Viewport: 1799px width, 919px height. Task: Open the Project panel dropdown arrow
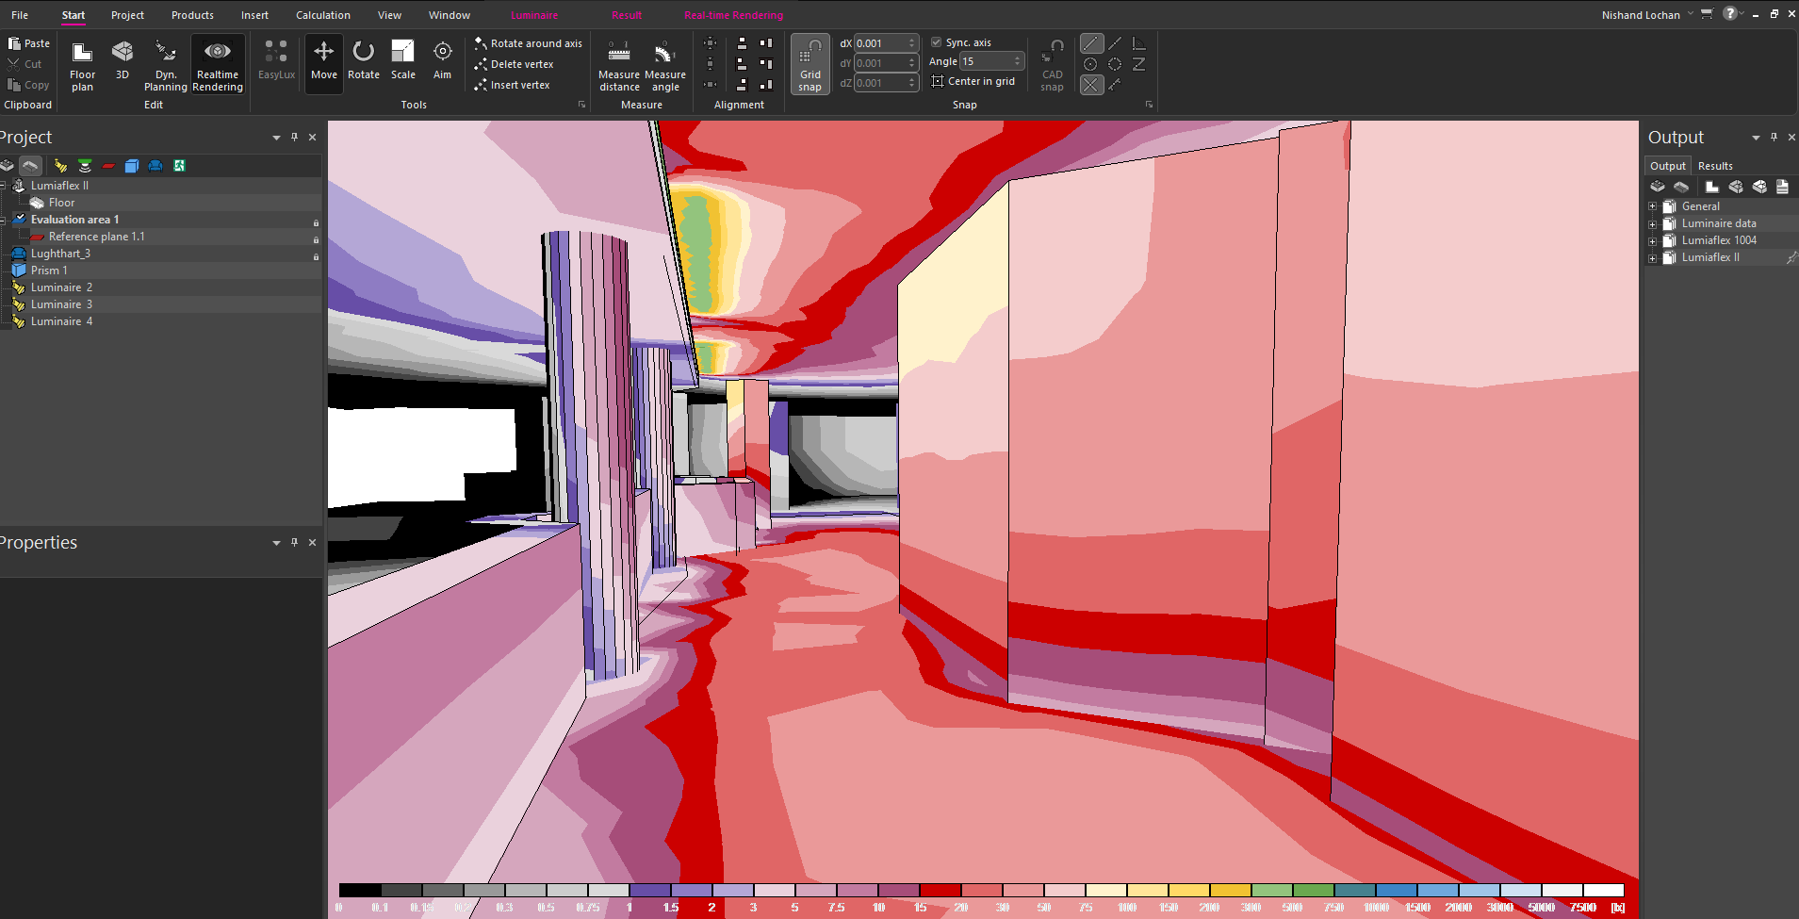tap(276, 138)
